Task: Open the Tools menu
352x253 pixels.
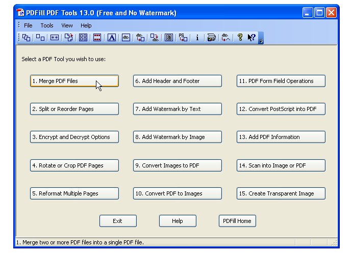Action: [47, 25]
